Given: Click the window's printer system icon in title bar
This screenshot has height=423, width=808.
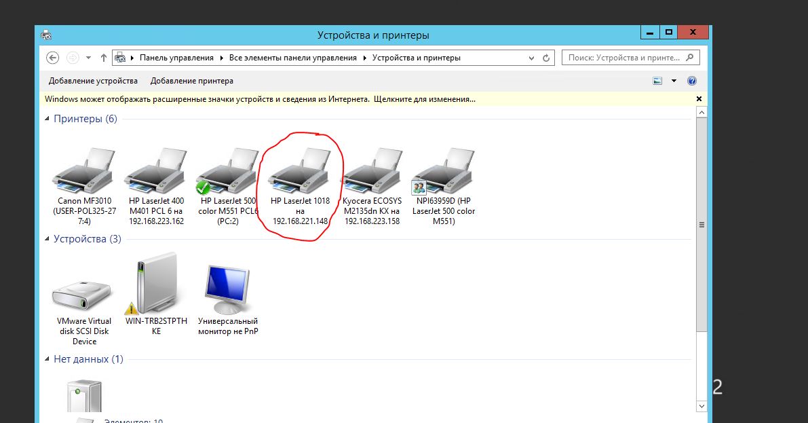Looking at the screenshot, I should tap(46, 35).
